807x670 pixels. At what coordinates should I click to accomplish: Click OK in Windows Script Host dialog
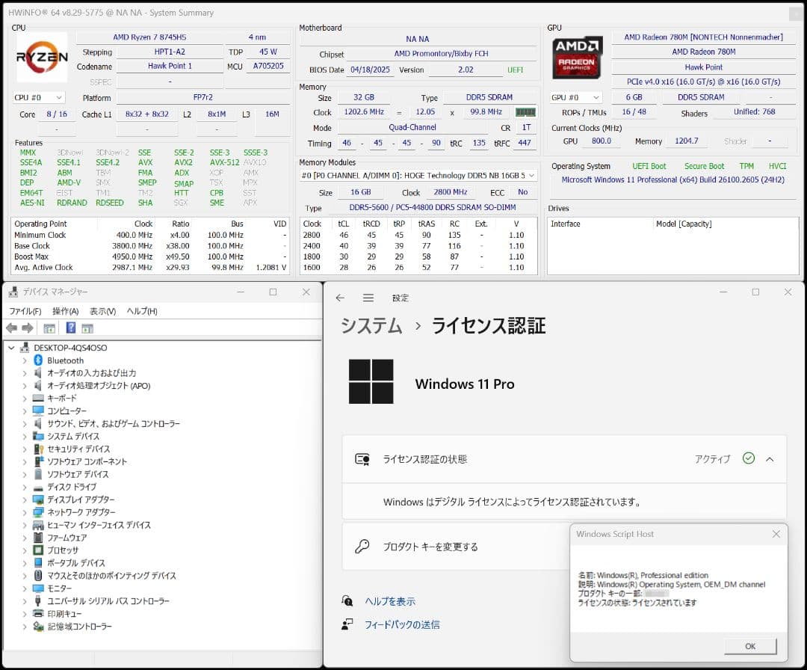750,646
